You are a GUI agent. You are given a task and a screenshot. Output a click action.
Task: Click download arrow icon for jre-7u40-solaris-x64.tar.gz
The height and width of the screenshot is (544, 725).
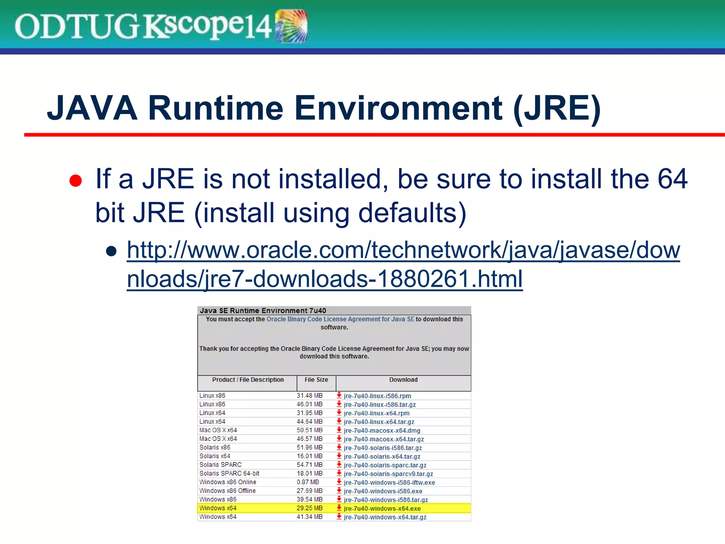point(339,456)
